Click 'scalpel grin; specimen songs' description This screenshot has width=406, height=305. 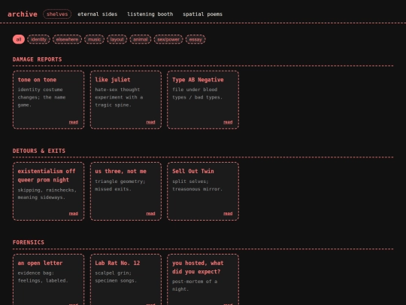[x=116, y=276]
